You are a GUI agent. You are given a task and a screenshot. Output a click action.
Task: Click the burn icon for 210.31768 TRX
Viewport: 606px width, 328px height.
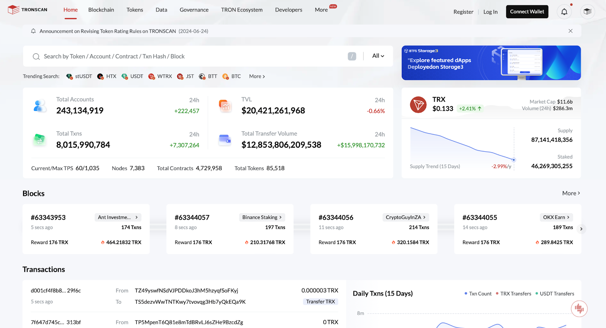point(247,242)
